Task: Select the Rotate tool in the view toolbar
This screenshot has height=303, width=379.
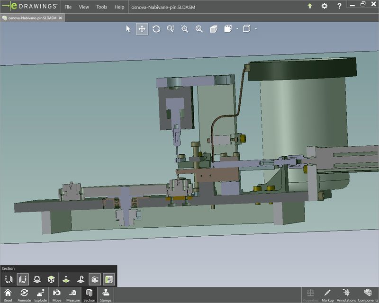Action: (x=156, y=29)
